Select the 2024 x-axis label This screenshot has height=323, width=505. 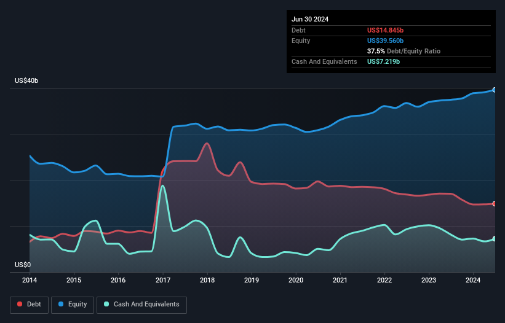473,280
